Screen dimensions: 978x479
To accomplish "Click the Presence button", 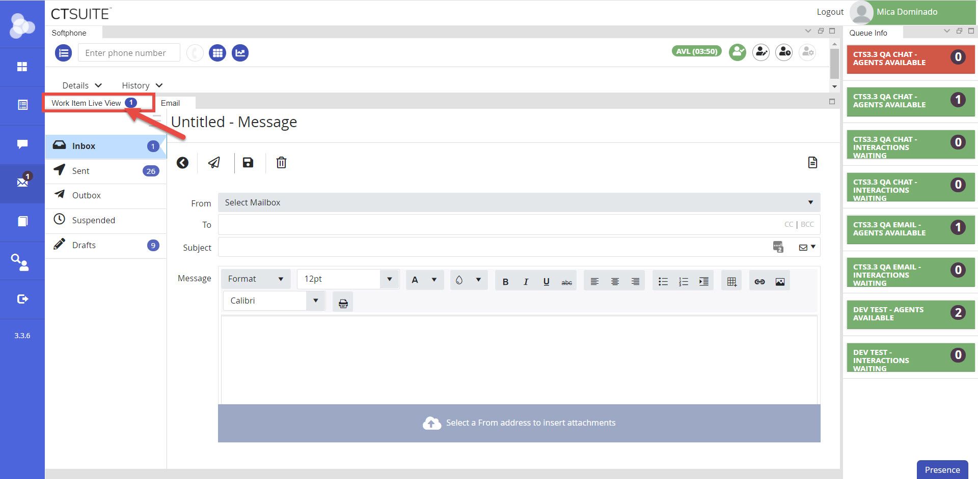I will click(942, 470).
